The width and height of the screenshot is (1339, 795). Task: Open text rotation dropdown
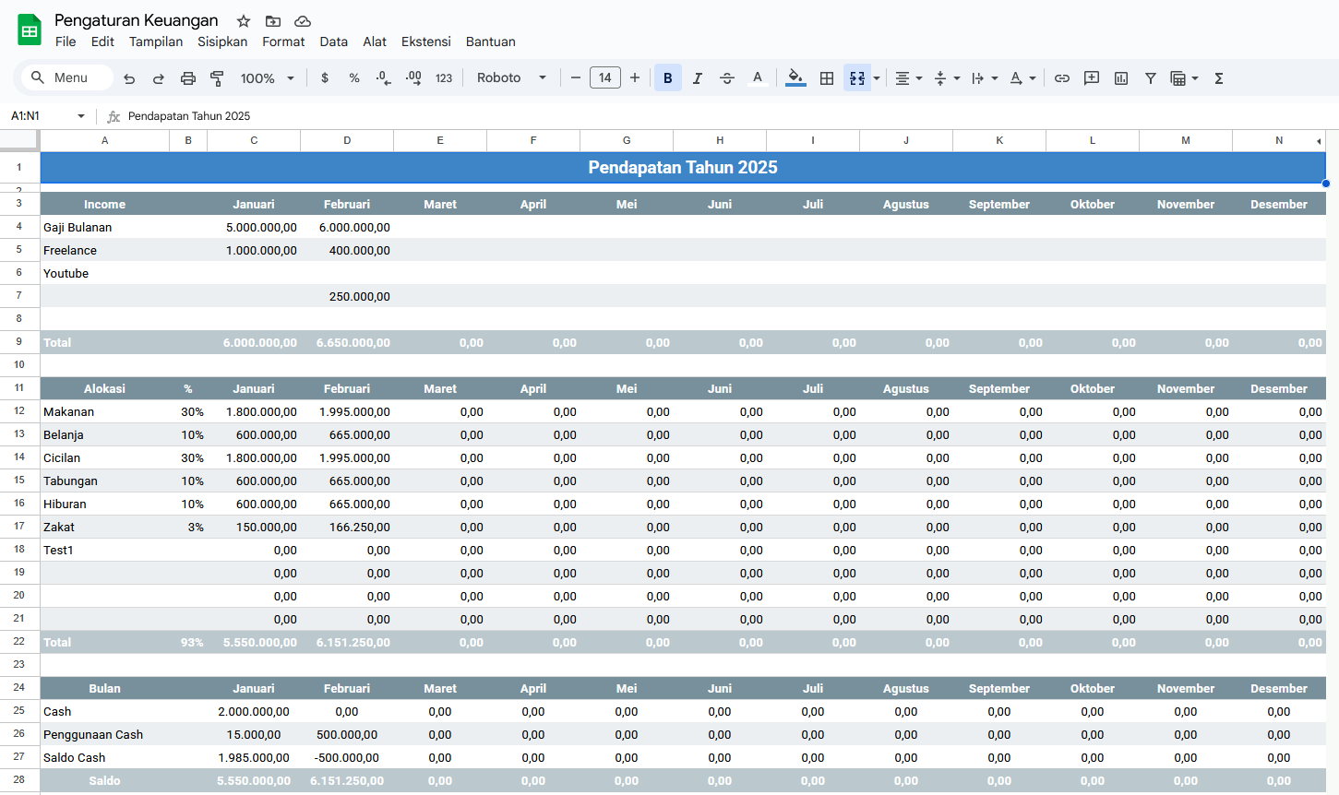tap(1022, 78)
